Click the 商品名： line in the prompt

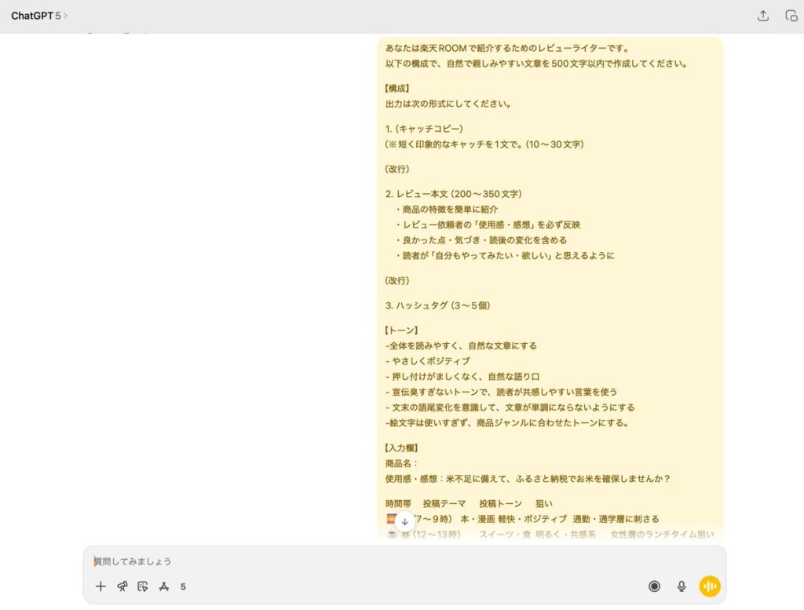tap(402, 463)
